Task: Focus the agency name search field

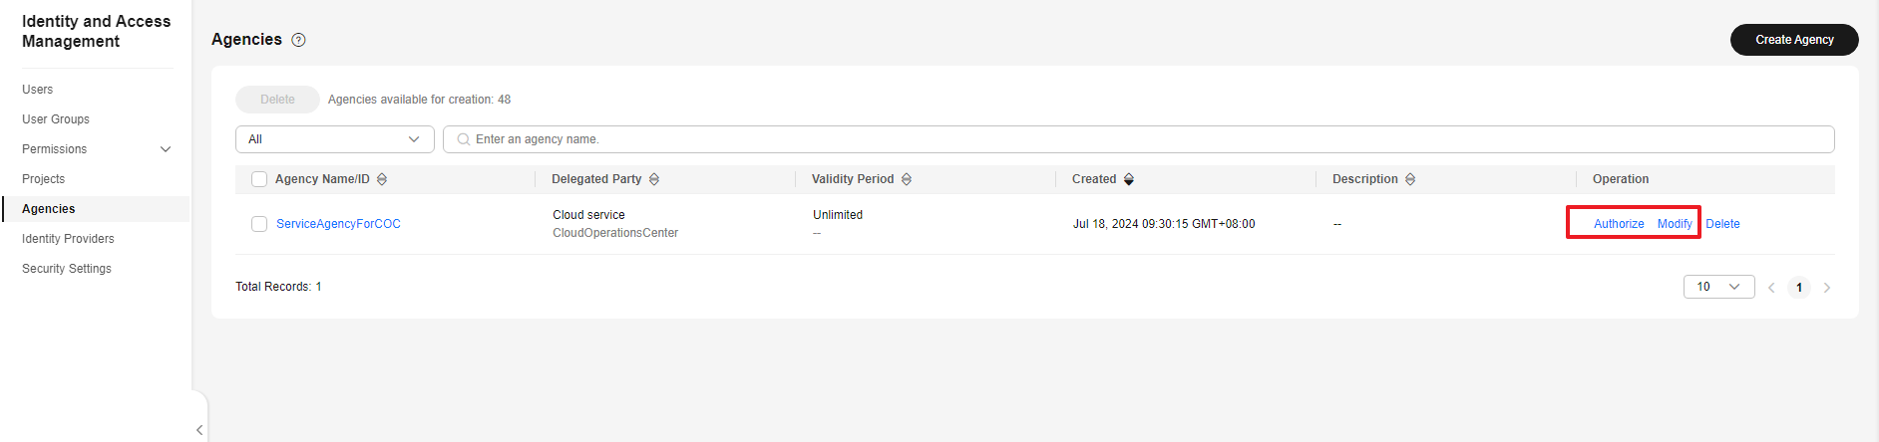Action: (x=1138, y=139)
